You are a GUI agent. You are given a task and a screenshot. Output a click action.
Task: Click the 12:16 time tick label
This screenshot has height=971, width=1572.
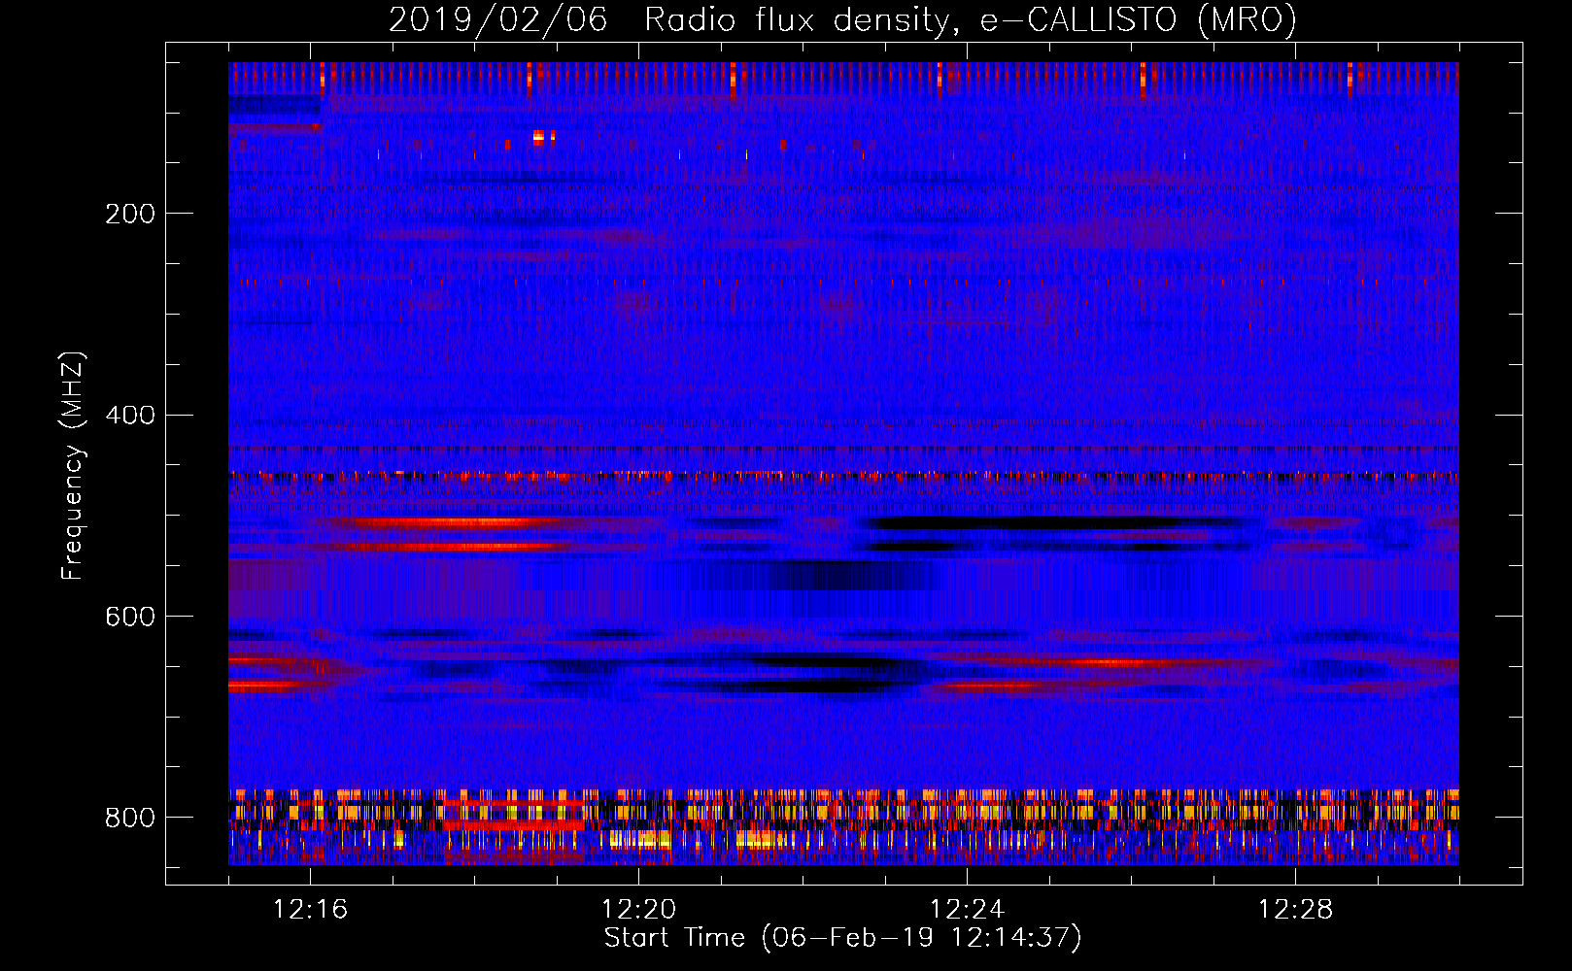310,910
